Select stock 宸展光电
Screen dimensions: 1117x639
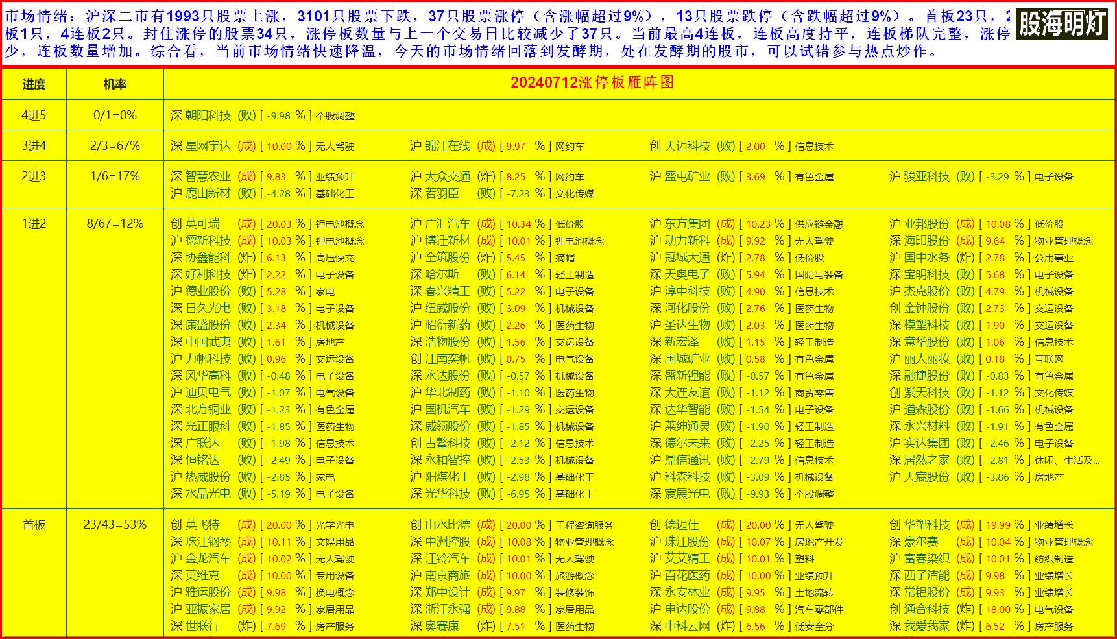tap(687, 494)
